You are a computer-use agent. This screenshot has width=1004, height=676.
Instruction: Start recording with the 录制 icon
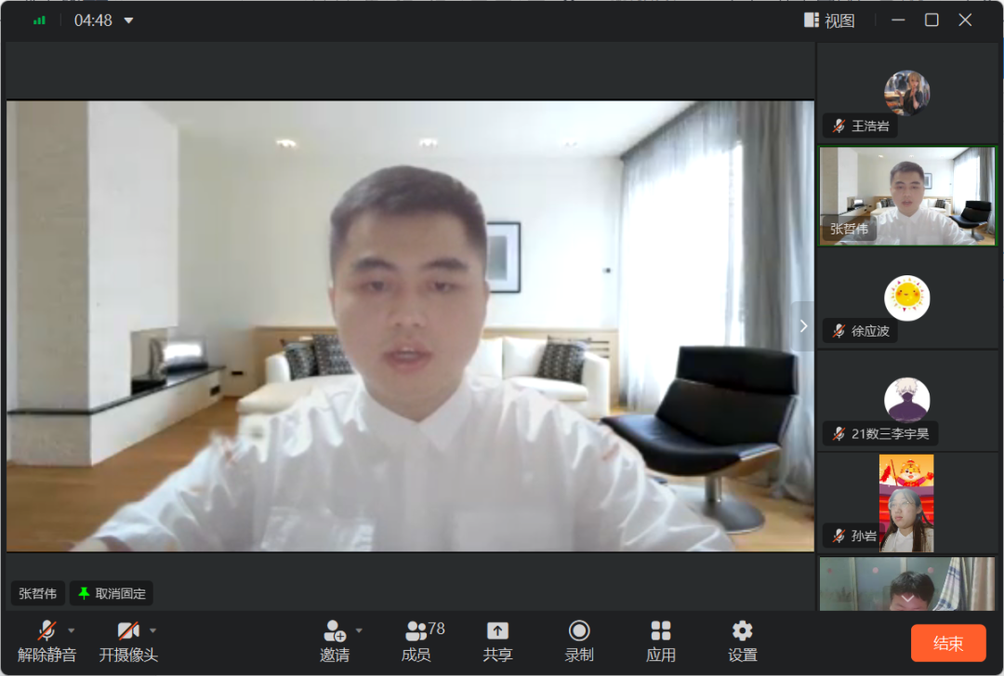point(579,631)
